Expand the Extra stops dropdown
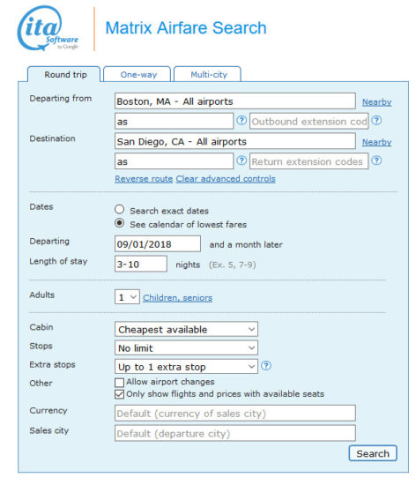Image resolution: width=416 pixels, height=485 pixels. (x=186, y=367)
